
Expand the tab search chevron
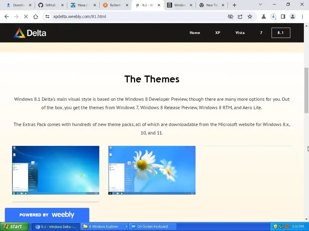click(260, 4)
